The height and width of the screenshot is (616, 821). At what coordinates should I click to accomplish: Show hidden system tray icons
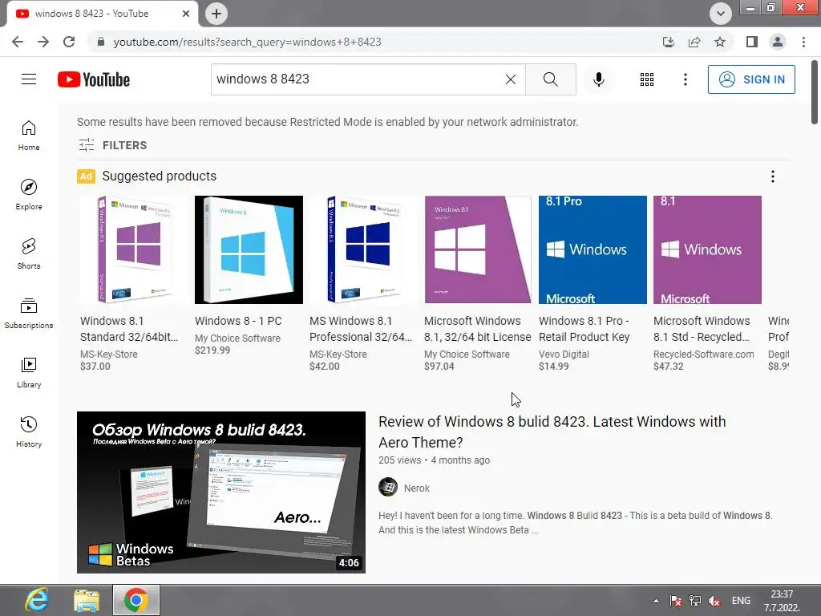tap(656, 601)
